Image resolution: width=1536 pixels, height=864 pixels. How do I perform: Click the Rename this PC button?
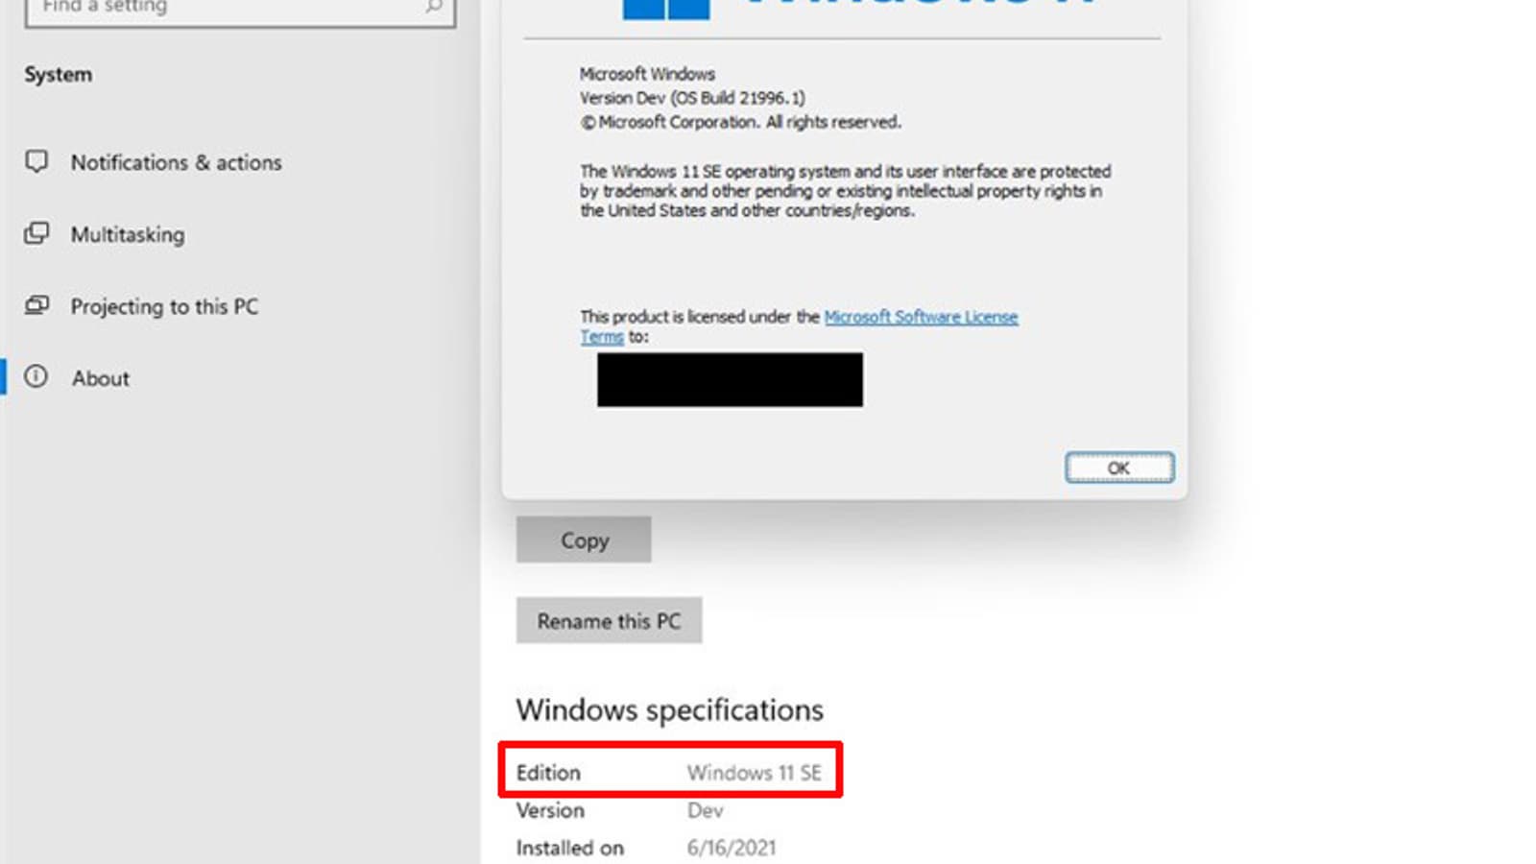[609, 620]
